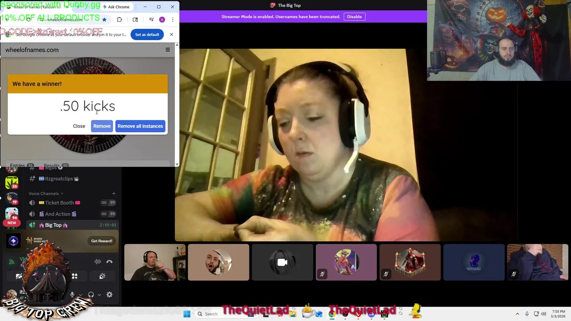The width and height of the screenshot is (571, 321).
Task: Open server icon with 19 badge
Action: tap(12, 198)
